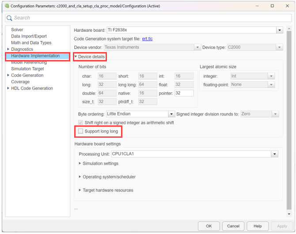The image size is (296, 234).
Task: Toggle Shift right on signed integer checkbox
Action: (x=80, y=122)
